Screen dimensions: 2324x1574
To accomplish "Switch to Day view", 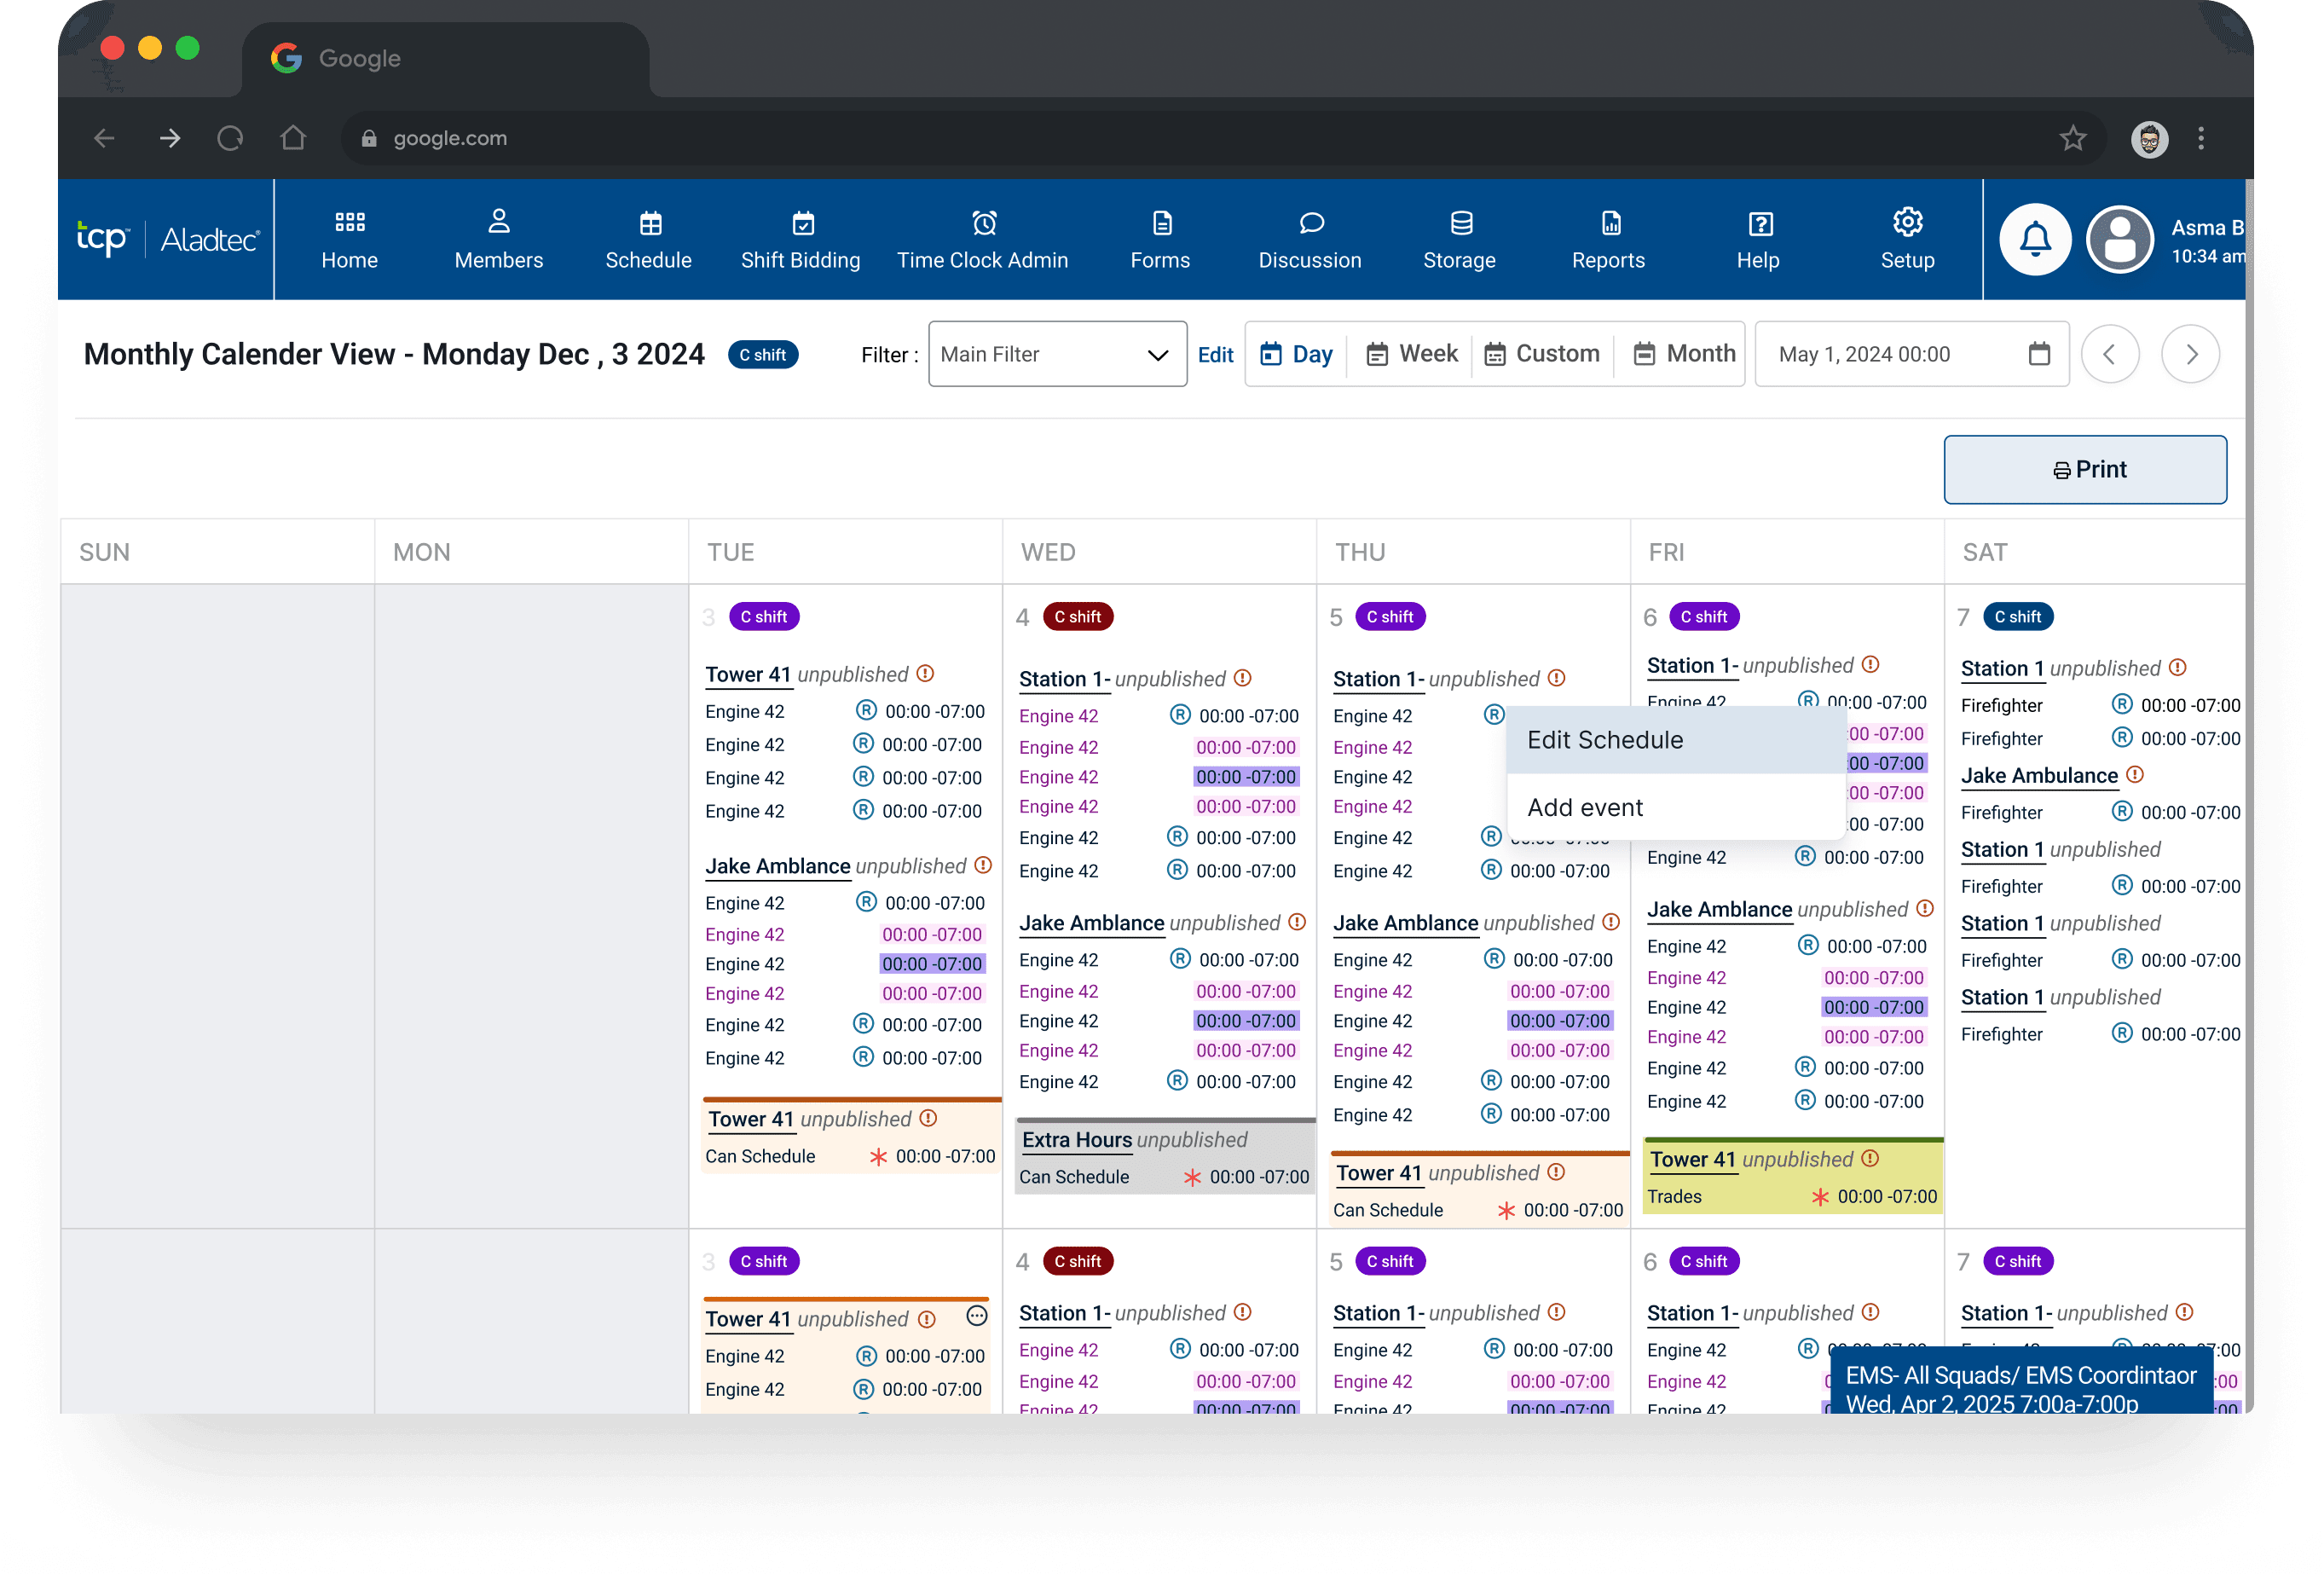I will [x=1296, y=354].
